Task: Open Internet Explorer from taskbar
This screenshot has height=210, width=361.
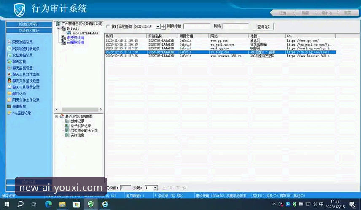Action: pos(105,204)
